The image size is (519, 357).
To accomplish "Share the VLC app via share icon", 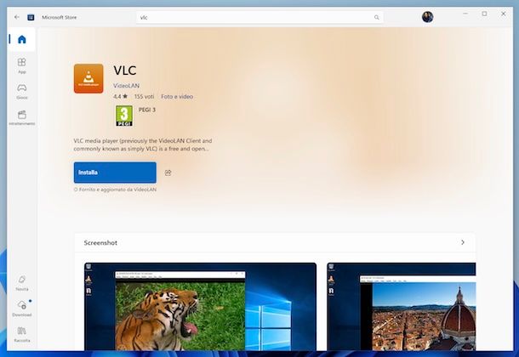I will [168, 173].
